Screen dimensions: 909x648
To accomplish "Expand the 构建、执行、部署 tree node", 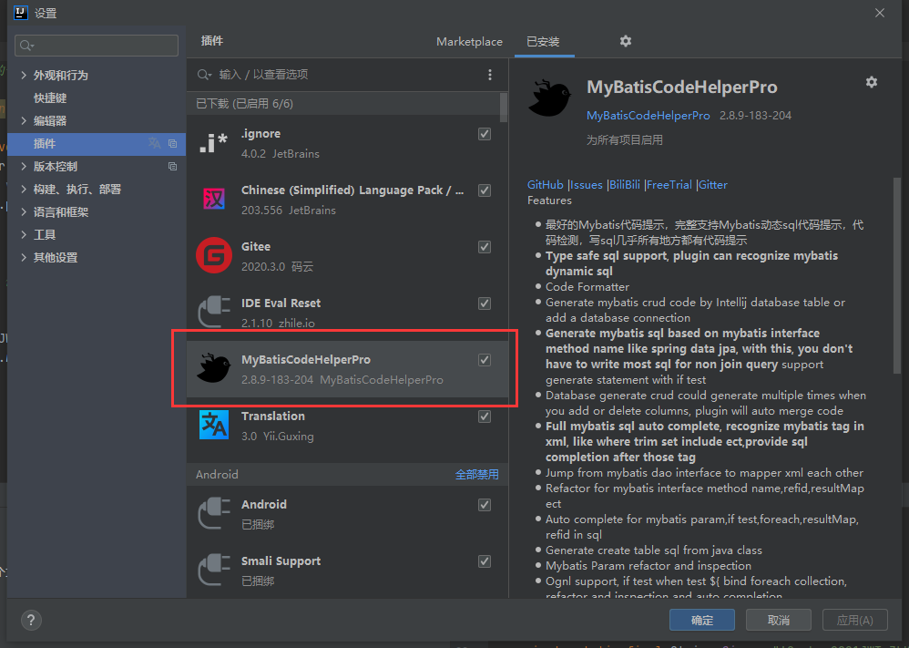I will (x=24, y=190).
